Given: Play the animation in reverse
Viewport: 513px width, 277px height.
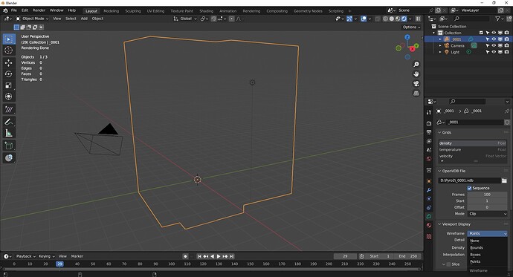Looking at the screenshot, I should pyautogui.click(x=213, y=256).
